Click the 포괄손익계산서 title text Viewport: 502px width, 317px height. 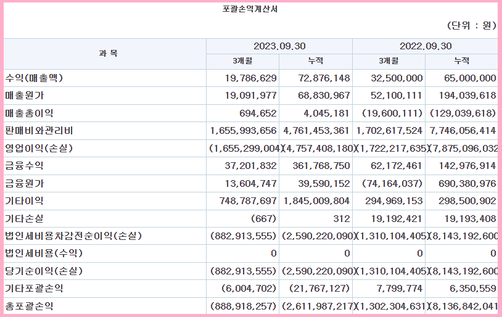pyautogui.click(x=250, y=9)
